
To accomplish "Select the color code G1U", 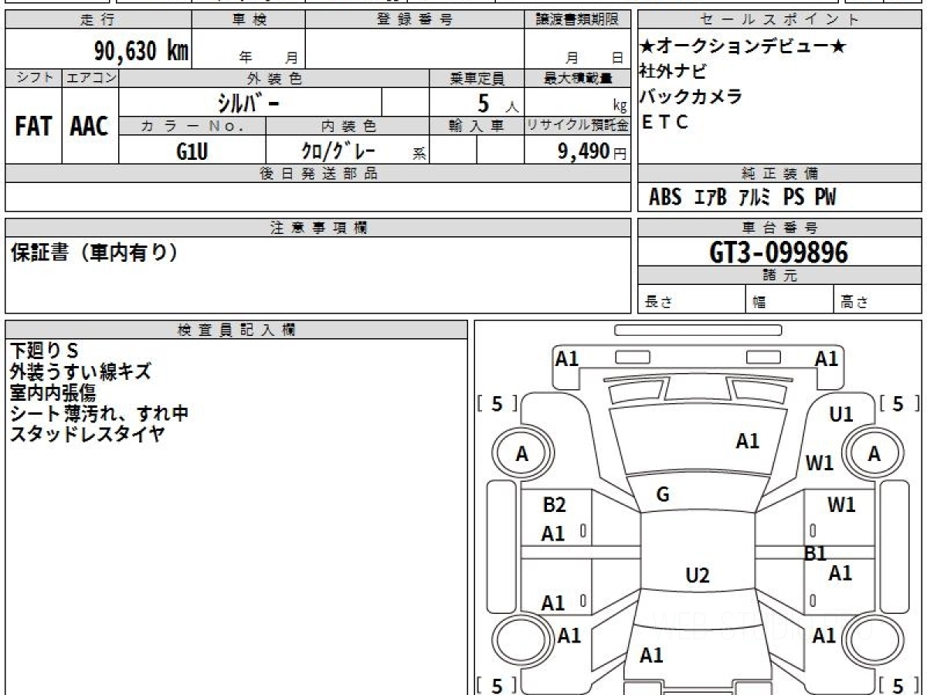I will pos(192,151).
